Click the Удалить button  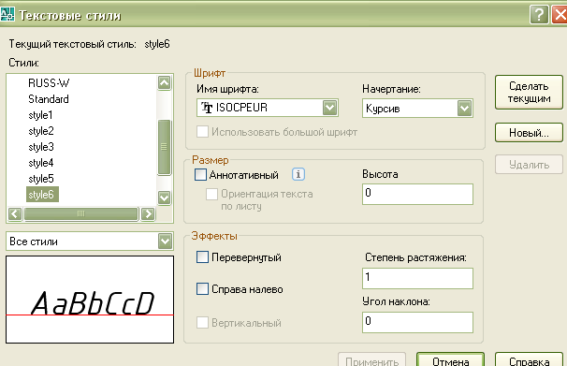tap(529, 165)
